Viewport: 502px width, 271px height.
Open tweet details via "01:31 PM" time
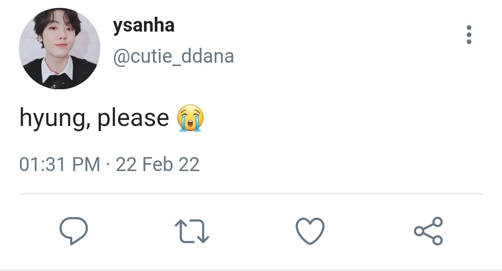(x=59, y=165)
